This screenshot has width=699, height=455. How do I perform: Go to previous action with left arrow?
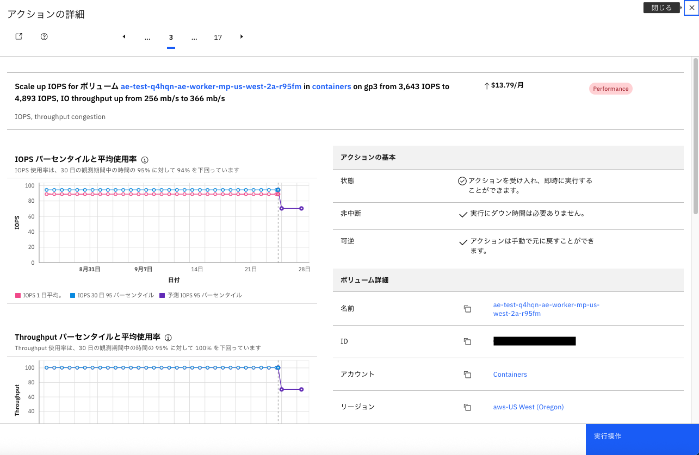coord(124,37)
